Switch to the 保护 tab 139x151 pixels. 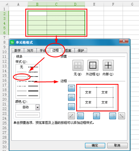[x=81, y=50]
